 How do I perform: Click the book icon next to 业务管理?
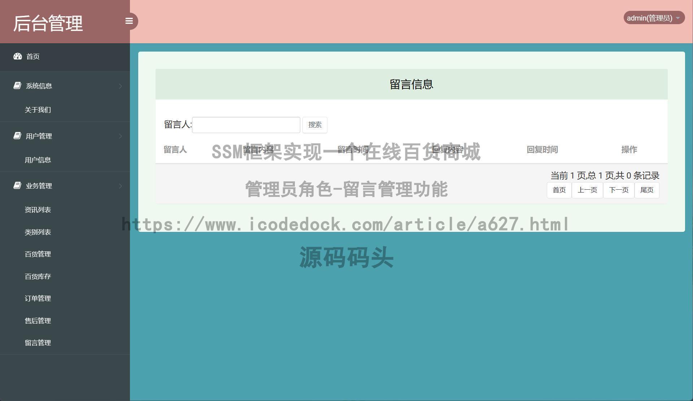tap(17, 185)
